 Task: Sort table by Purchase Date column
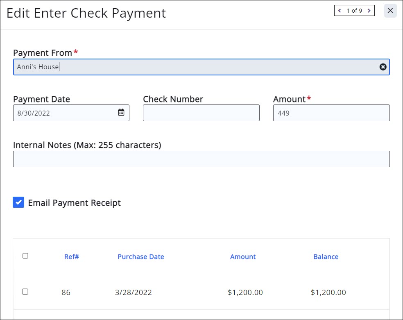click(141, 257)
